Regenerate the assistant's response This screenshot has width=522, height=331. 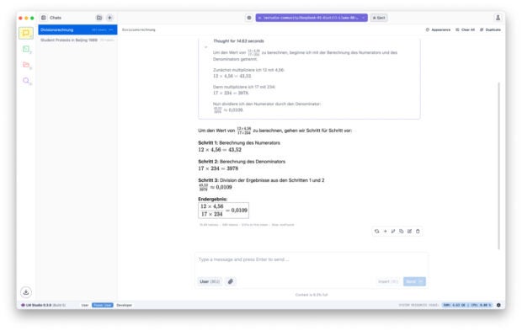point(377,231)
